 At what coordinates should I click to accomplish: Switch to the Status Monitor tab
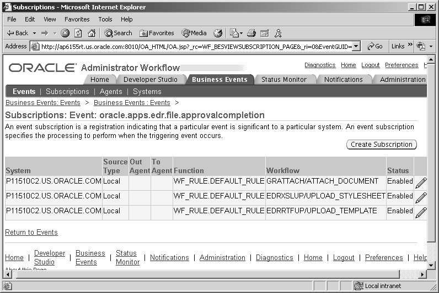(x=284, y=80)
